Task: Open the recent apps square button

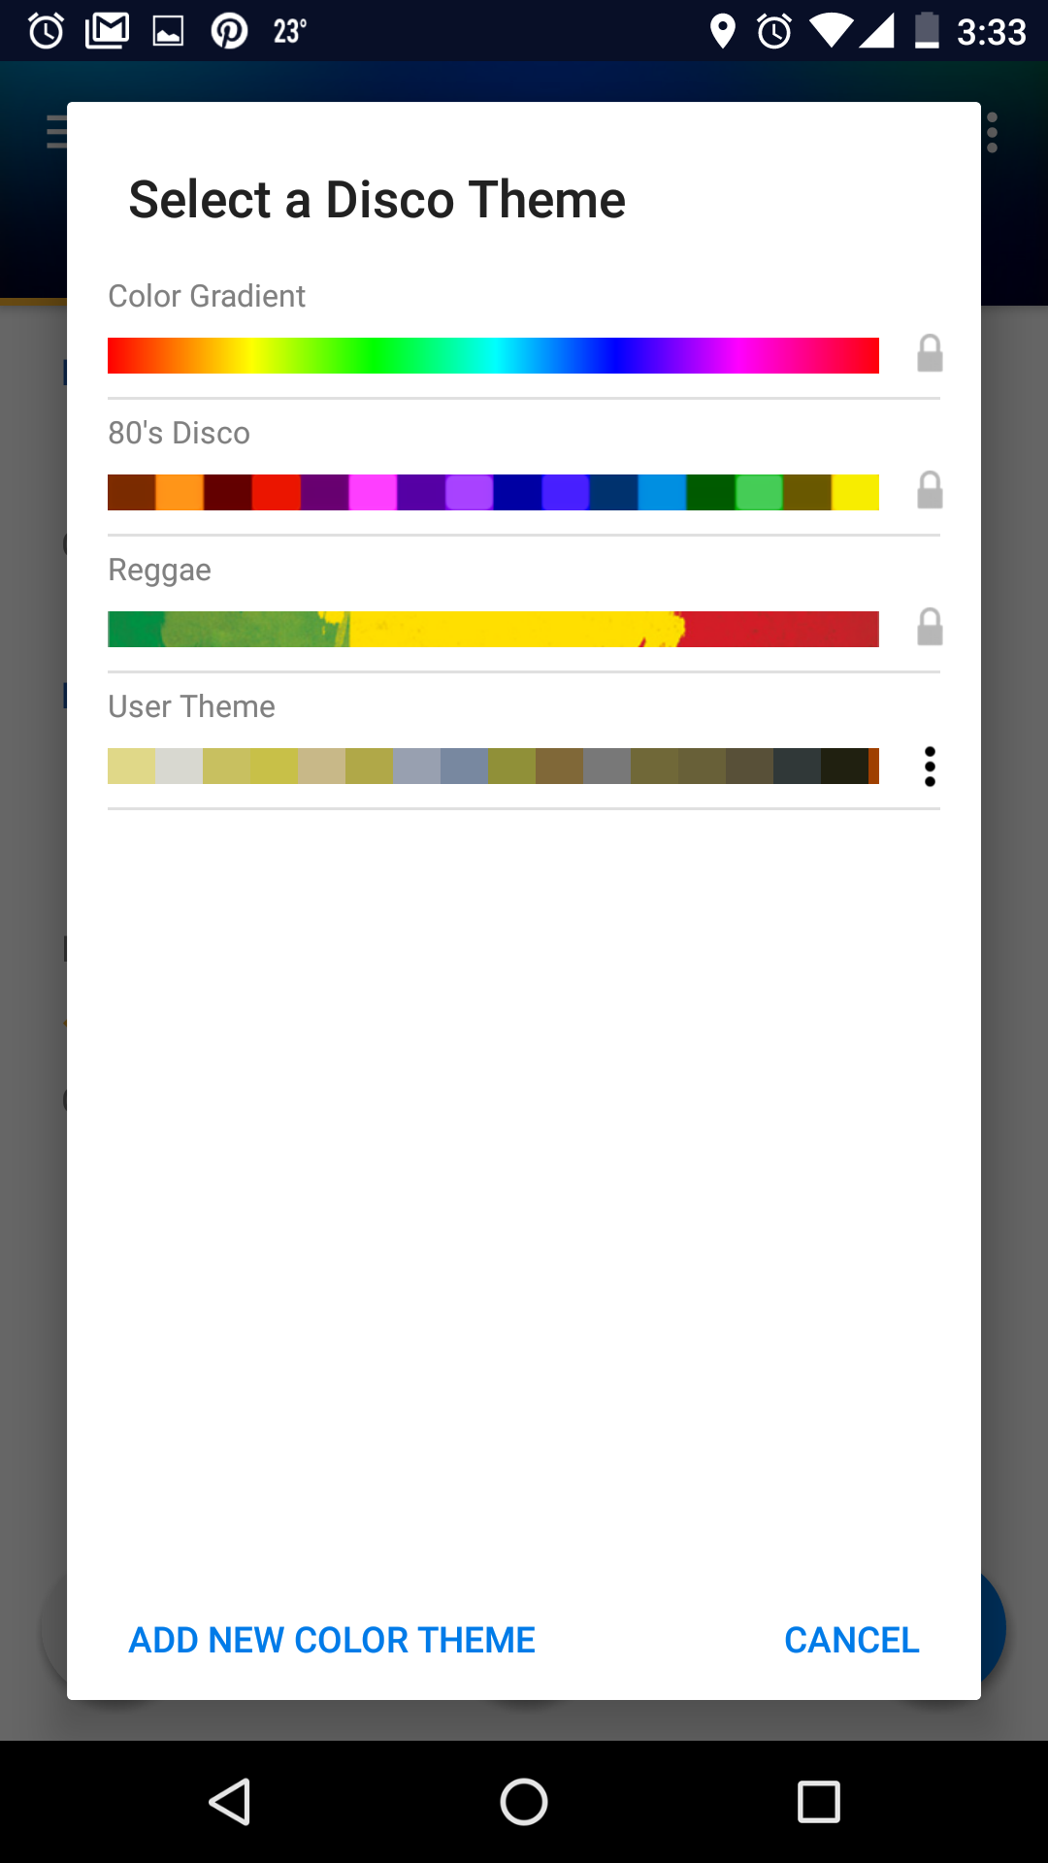Action: tap(818, 1802)
